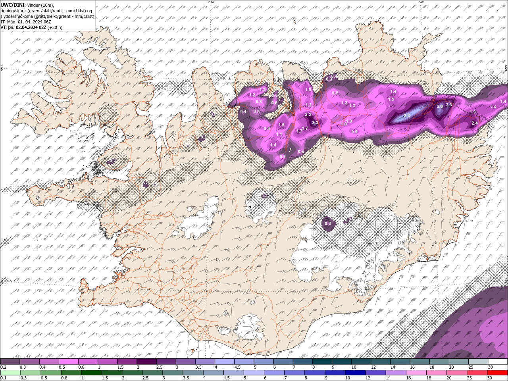
Task: Click the 2.5 snowfall value on the map
Action: [x=308, y=114]
